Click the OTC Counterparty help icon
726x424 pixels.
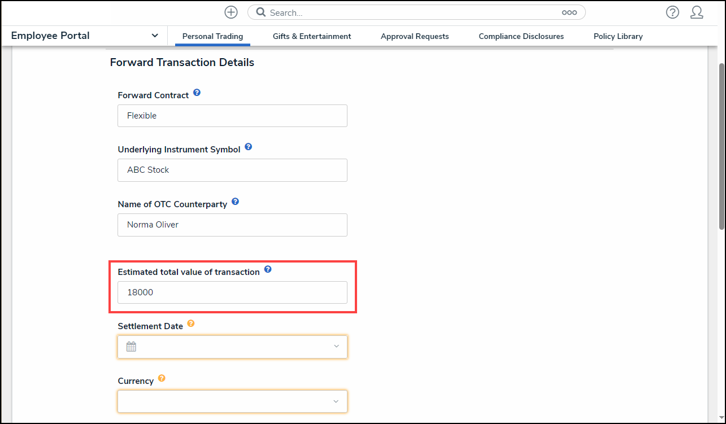(x=236, y=202)
